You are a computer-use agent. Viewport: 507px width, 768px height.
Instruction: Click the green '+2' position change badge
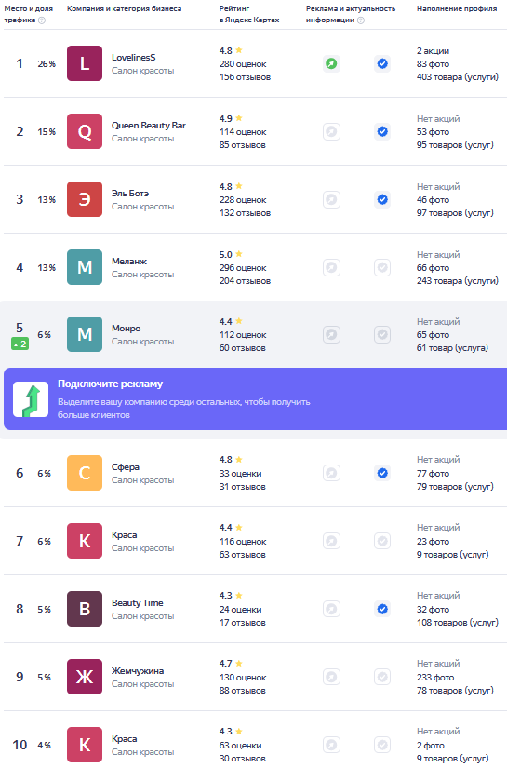tap(20, 344)
